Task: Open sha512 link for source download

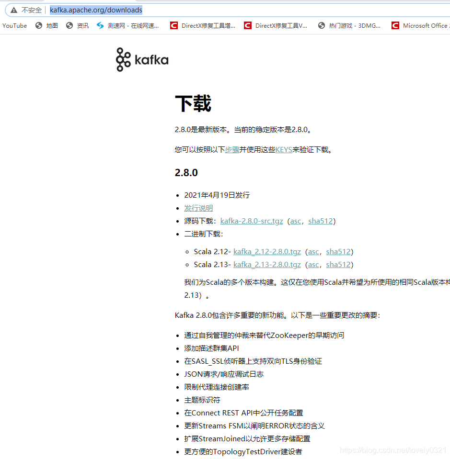Action: click(x=321, y=221)
